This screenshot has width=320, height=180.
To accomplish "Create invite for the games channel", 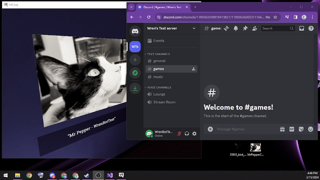I will pos(194,69).
